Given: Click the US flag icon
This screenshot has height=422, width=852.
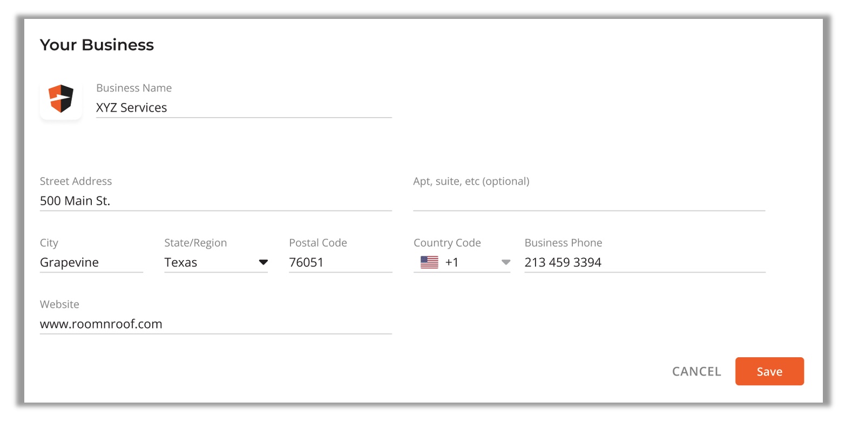Looking at the screenshot, I should point(429,262).
